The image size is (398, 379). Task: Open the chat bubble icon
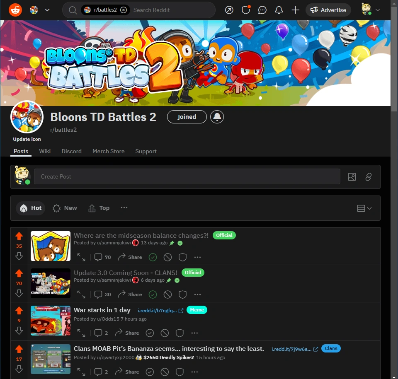262,10
